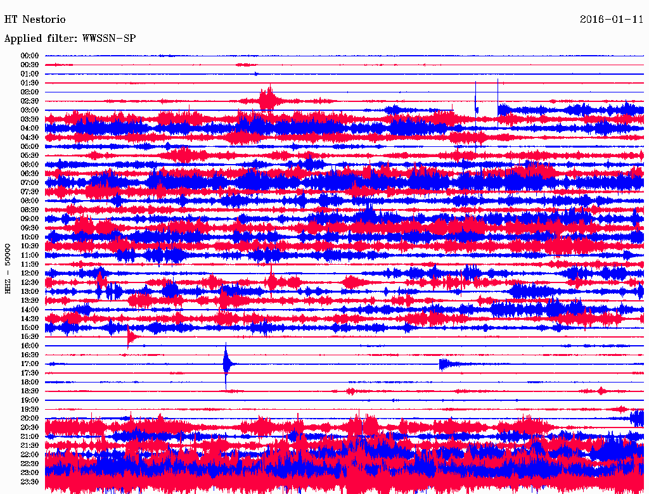Click the red event onset on the 15:30 trace
This screenshot has height=494, width=649.
click(x=129, y=337)
